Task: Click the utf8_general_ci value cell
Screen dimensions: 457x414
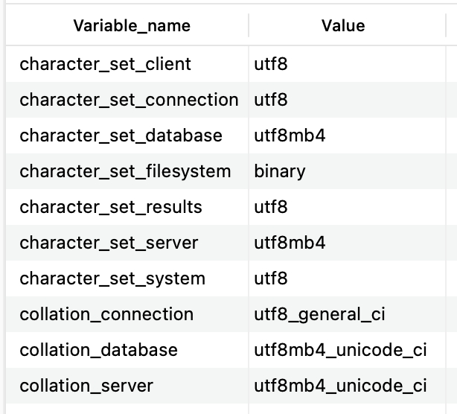Action: point(319,314)
